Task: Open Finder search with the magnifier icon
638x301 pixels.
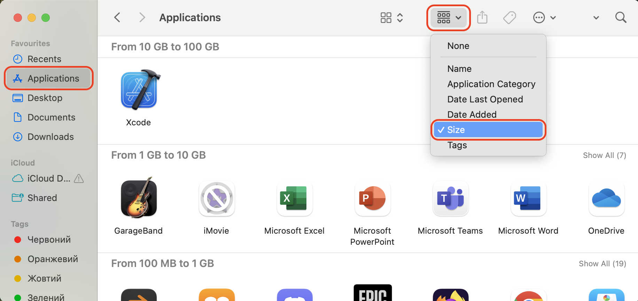Action: (x=621, y=17)
